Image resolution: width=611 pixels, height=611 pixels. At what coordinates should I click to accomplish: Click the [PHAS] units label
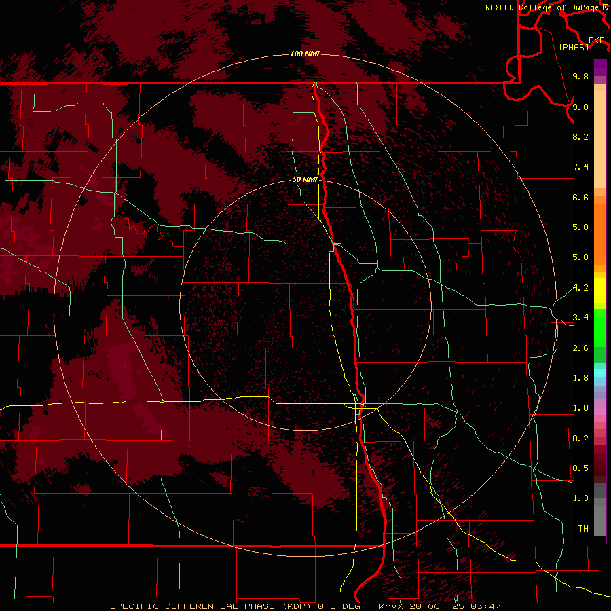tap(574, 47)
